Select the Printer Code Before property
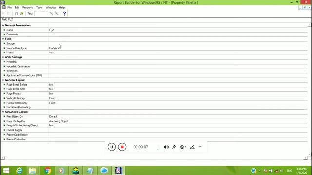This screenshot has height=175, width=312. tap(154, 135)
